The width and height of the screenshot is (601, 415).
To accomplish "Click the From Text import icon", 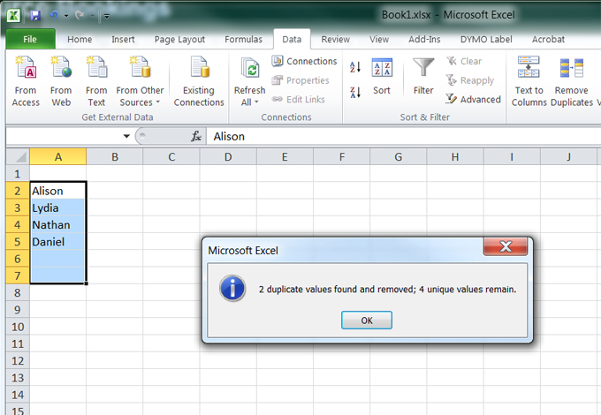I will (x=96, y=69).
